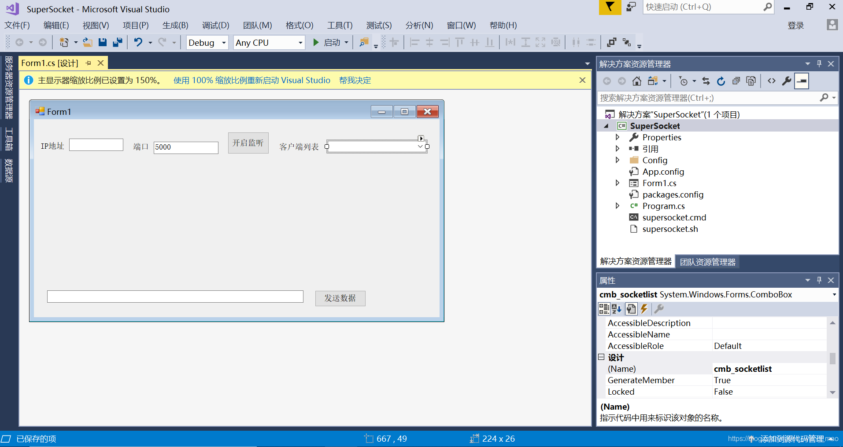
Task: Open the 启动 button dropdown arrow
Action: [347, 43]
